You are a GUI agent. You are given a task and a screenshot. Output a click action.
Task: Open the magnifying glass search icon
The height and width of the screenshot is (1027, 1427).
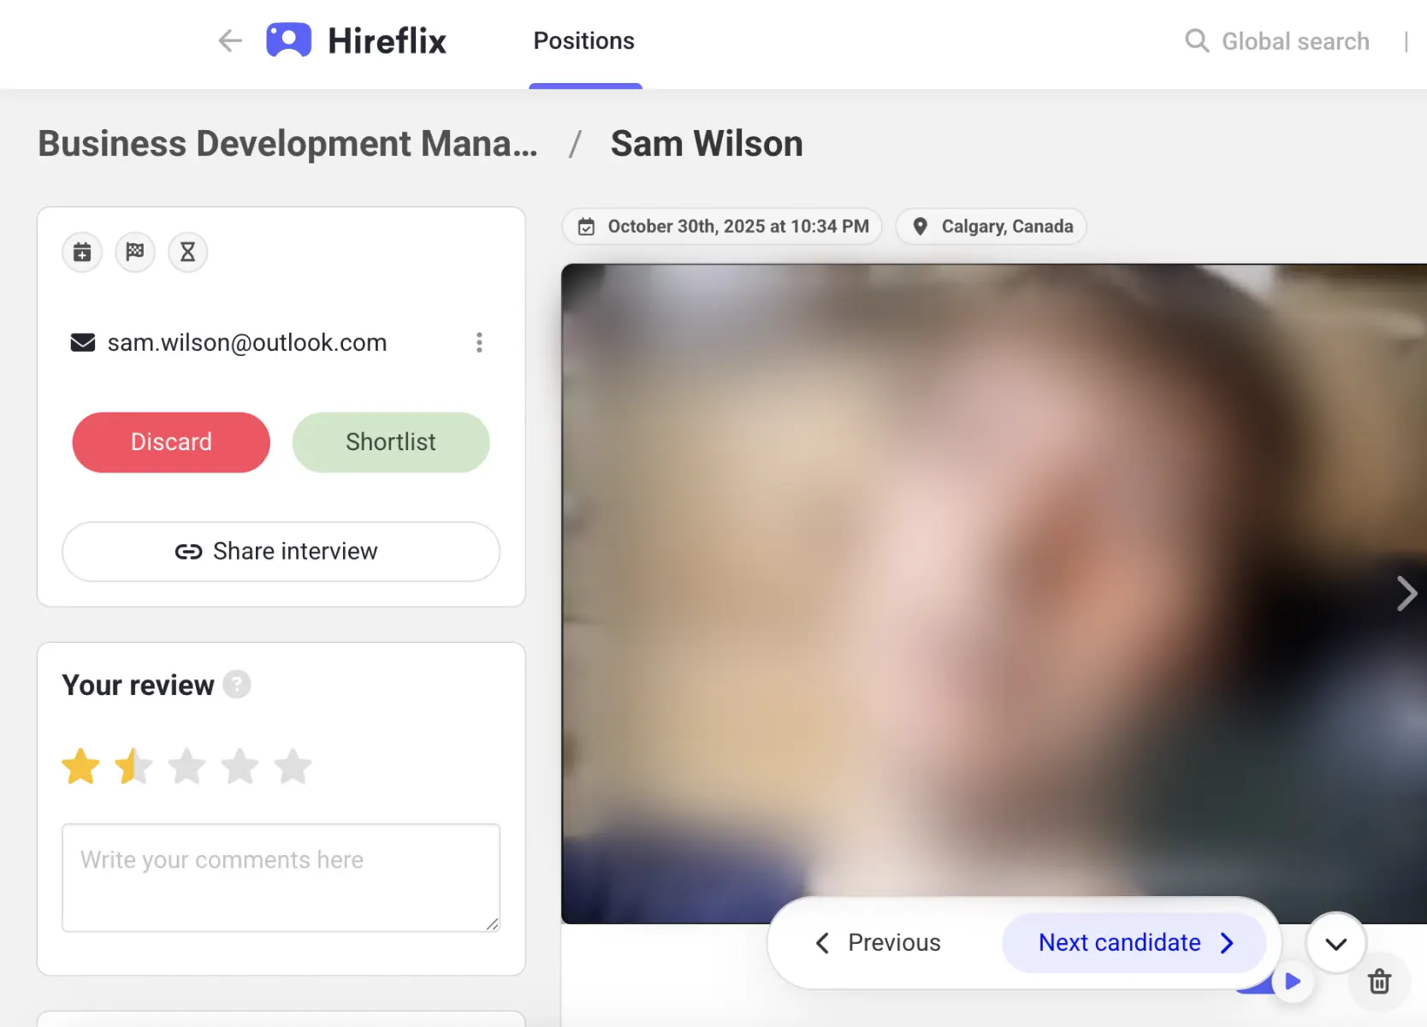pyautogui.click(x=1195, y=40)
